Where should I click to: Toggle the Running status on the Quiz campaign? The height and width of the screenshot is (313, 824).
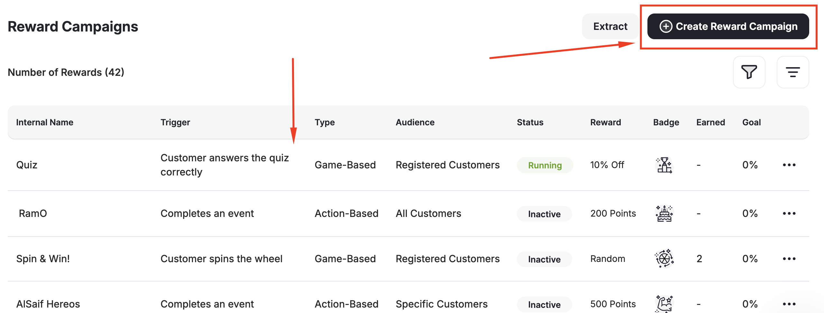pos(545,165)
